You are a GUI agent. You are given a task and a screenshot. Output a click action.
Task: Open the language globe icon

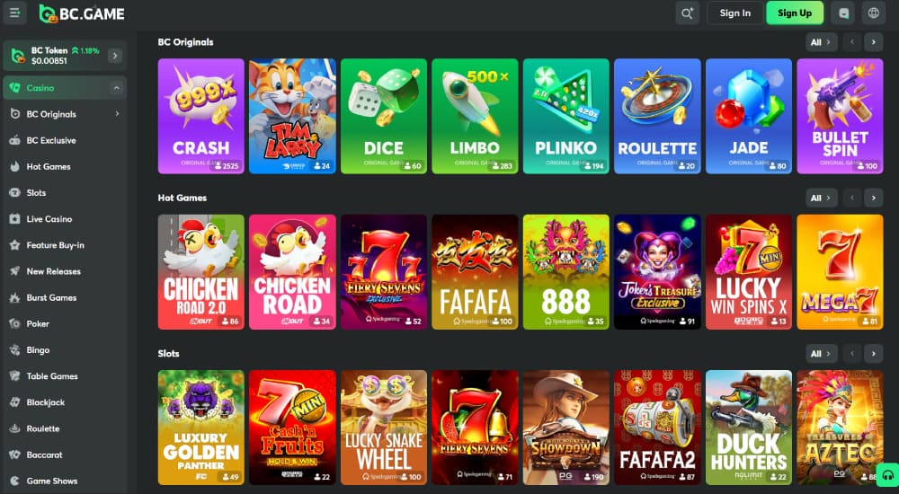point(873,13)
